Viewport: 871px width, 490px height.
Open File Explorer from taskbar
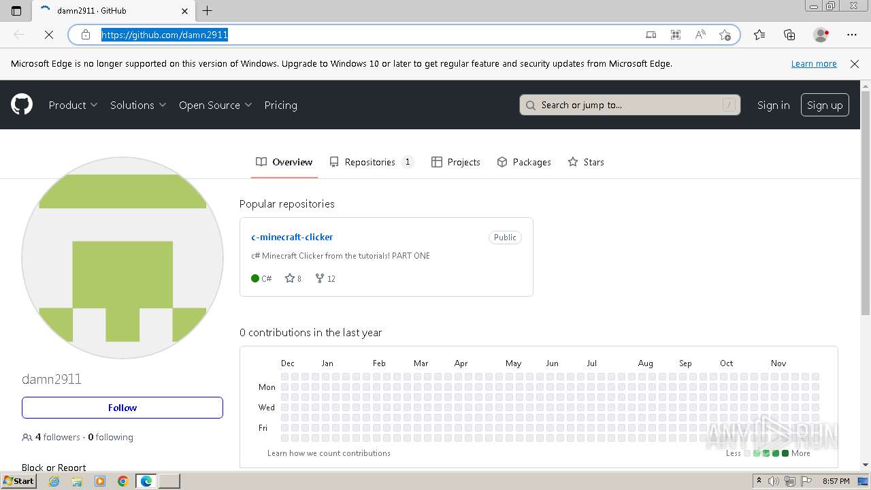[x=77, y=481]
